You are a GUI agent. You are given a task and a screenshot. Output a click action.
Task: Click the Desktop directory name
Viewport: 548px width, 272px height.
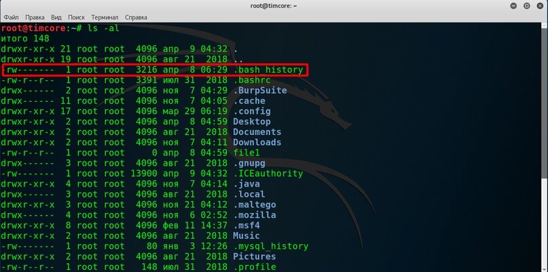click(252, 122)
